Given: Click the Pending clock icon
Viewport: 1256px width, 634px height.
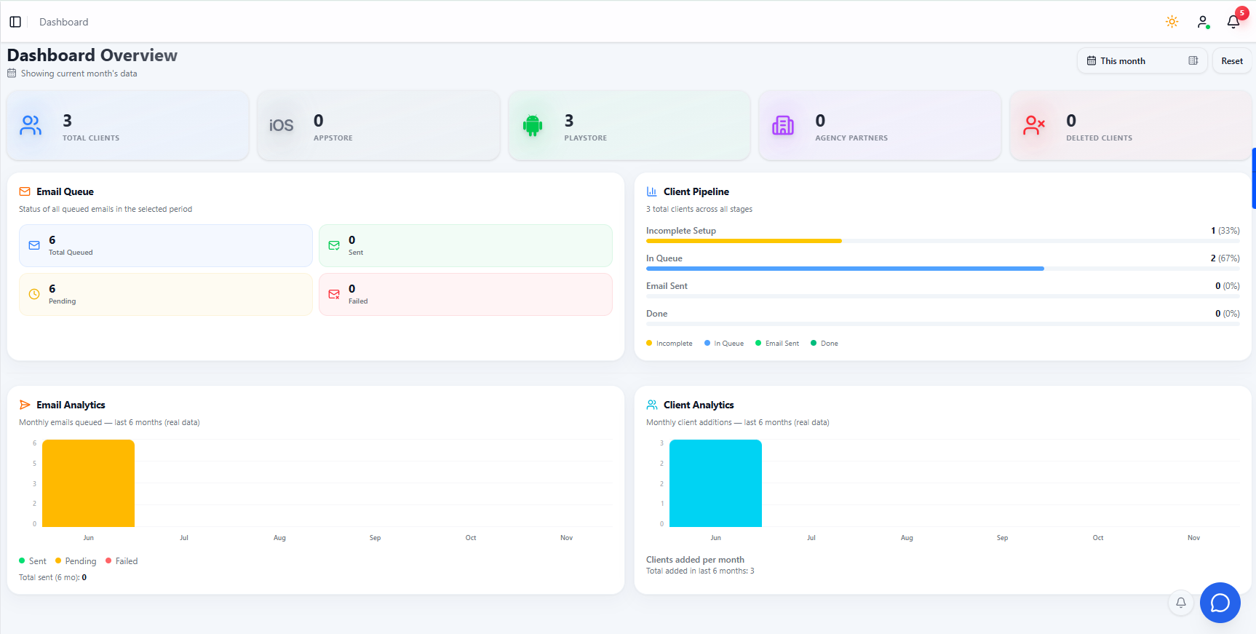Looking at the screenshot, I should (x=34, y=294).
